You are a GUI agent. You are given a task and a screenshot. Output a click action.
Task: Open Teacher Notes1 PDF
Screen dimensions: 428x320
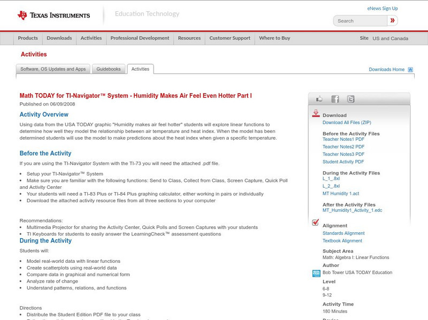pyautogui.click(x=343, y=139)
